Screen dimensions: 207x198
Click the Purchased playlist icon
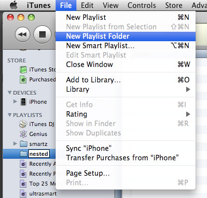pyautogui.click(x=23, y=79)
